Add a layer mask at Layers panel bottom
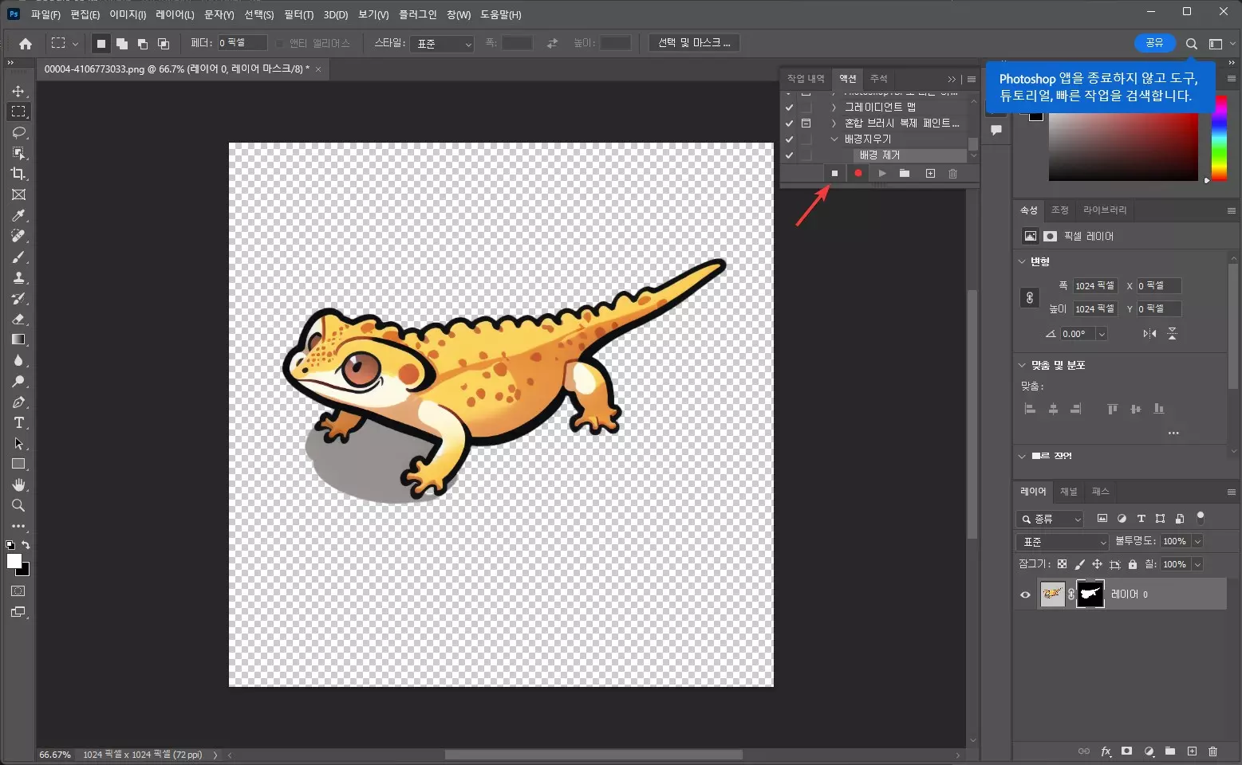The width and height of the screenshot is (1242, 765). 1126,751
